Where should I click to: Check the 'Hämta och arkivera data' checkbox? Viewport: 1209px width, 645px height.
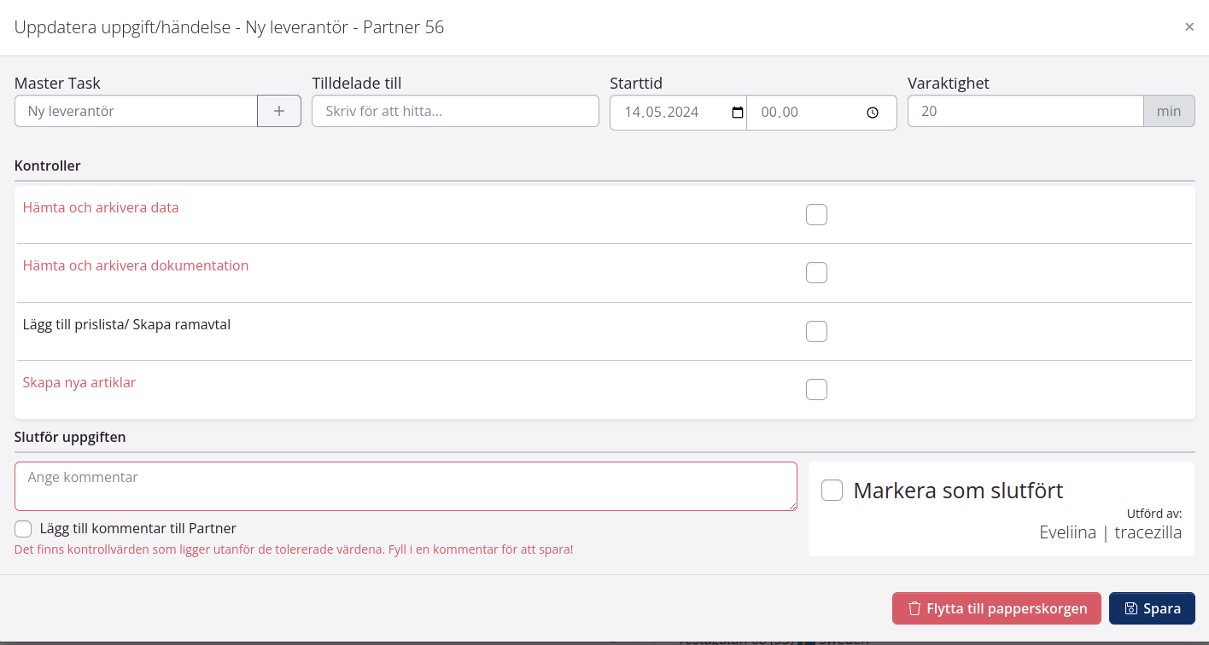[816, 215]
